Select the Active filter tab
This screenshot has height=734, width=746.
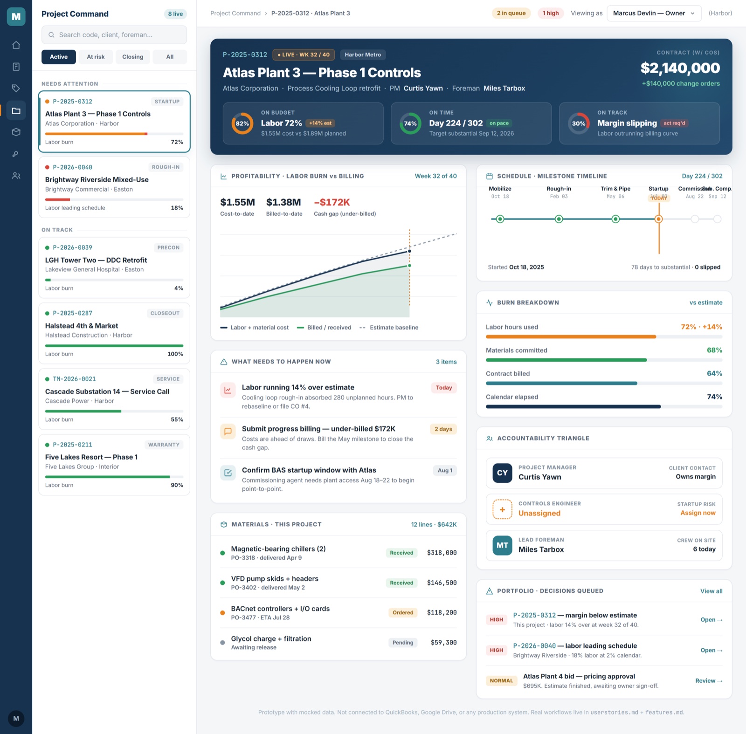click(x=59, y=57)
